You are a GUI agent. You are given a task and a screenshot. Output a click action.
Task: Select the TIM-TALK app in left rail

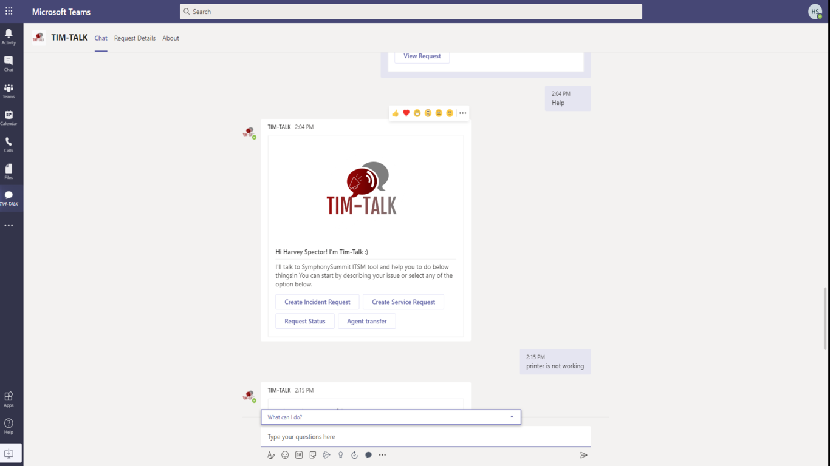pos(9,198)
